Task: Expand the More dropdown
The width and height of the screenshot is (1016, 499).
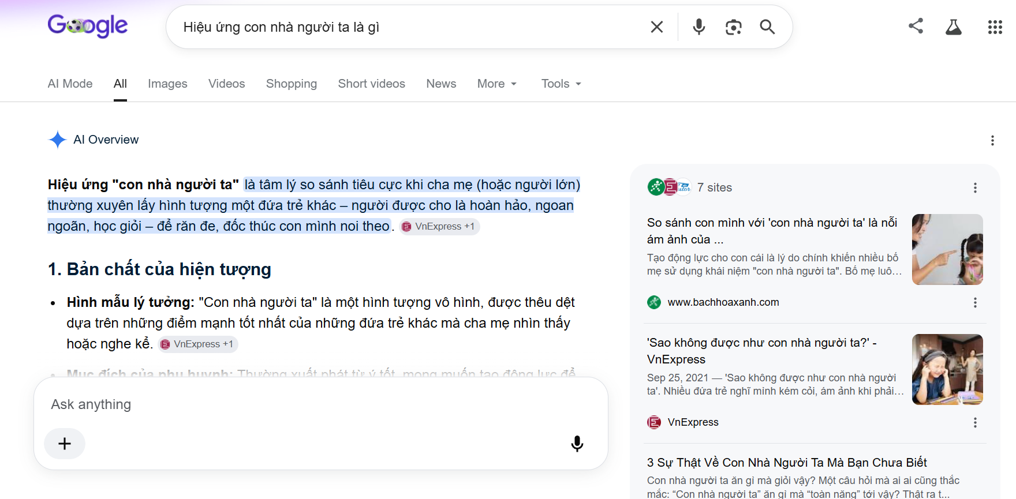Action: point(497,84)
